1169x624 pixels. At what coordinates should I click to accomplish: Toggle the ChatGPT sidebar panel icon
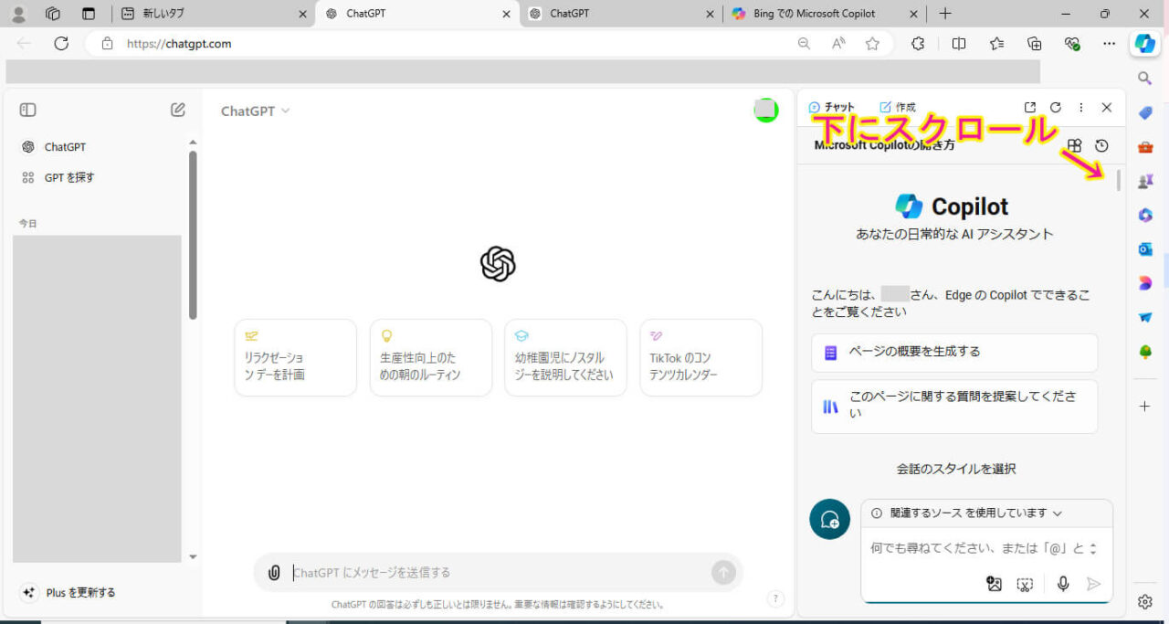pyautogui.click(x=28, y=110)
